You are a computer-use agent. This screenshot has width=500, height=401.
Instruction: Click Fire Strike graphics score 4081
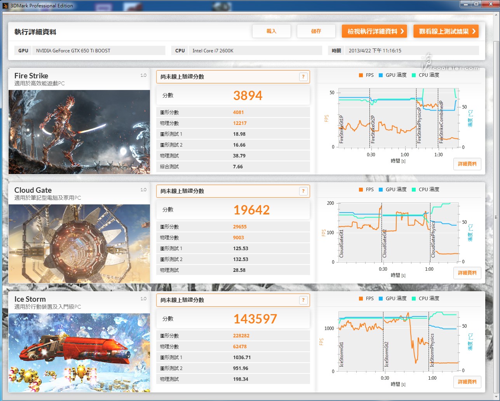[x=239, y=112]
